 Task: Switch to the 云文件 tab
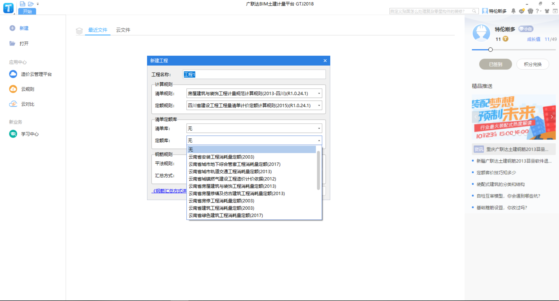tap(123, 30)
